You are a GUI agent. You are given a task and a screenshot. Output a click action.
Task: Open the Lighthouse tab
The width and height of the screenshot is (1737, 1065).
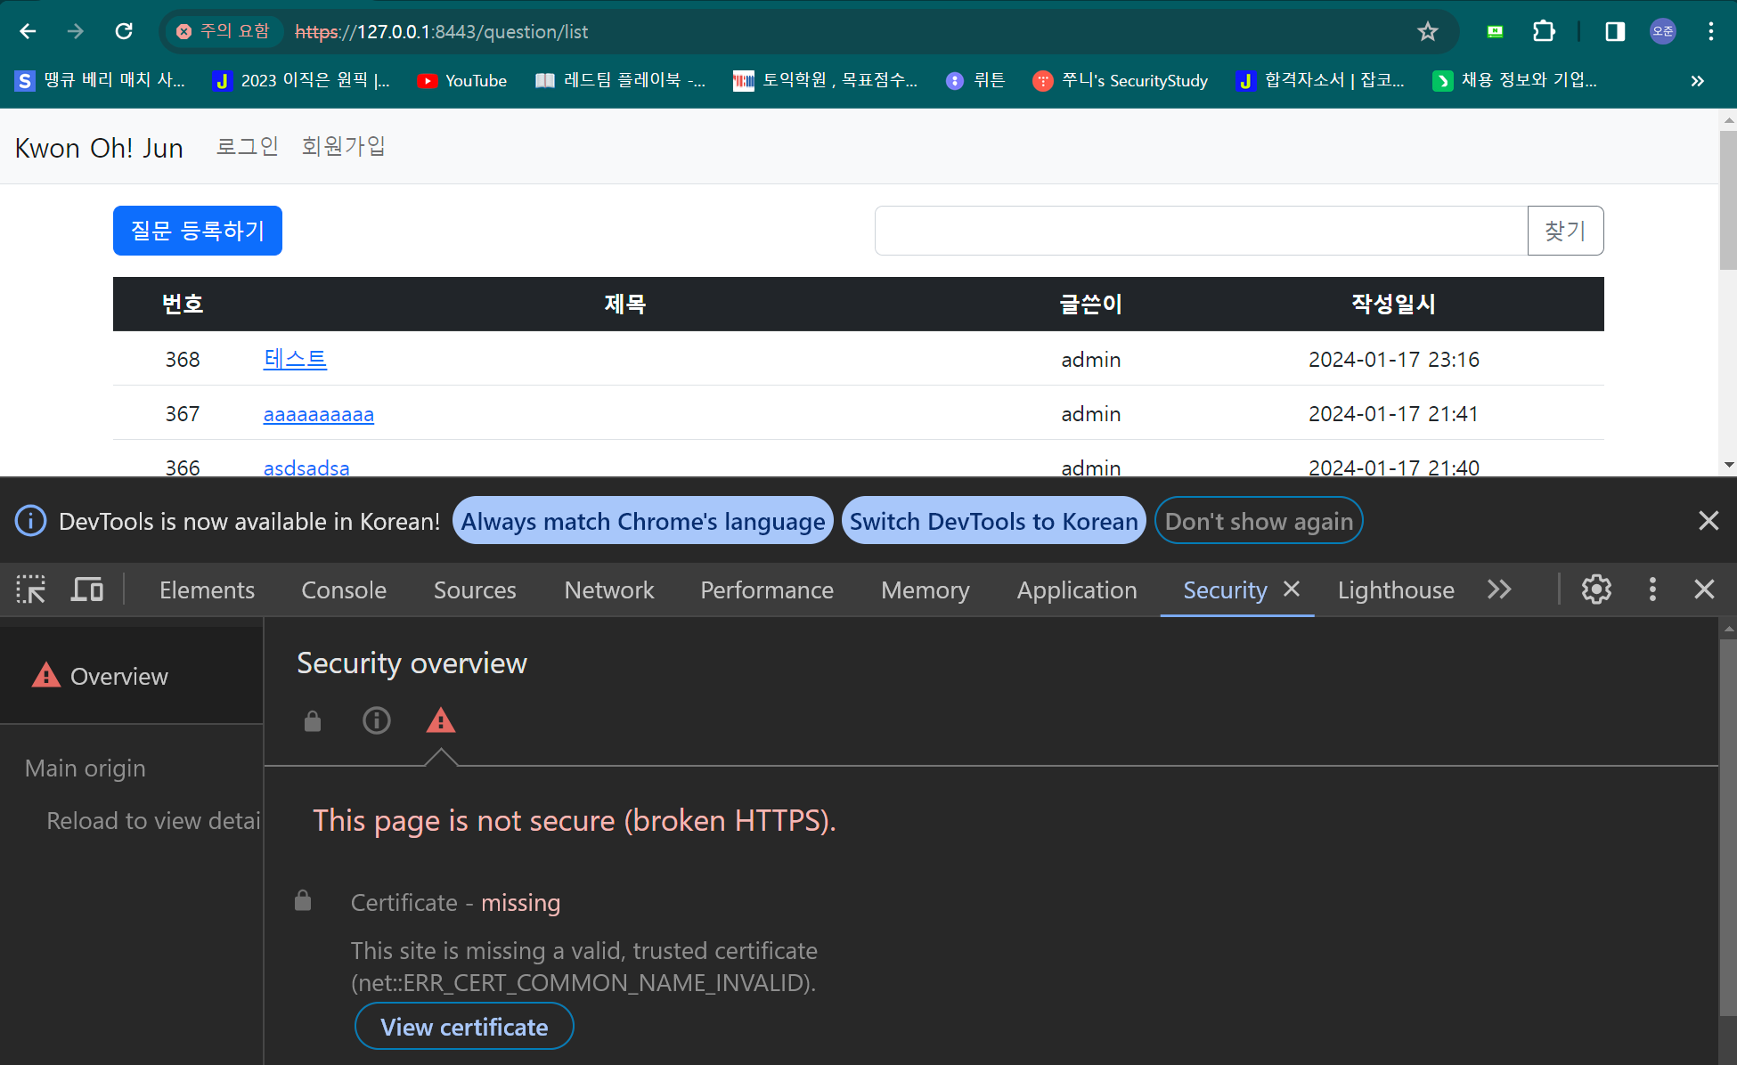click(x=1395, y=589)
